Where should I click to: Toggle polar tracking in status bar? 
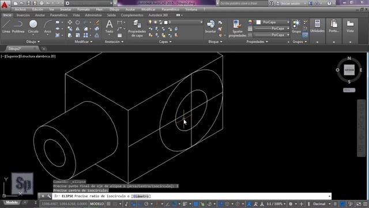pos(146,204)
